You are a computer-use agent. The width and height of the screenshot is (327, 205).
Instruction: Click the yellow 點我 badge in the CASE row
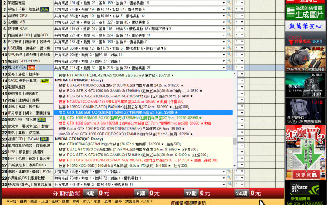[45, 81]
